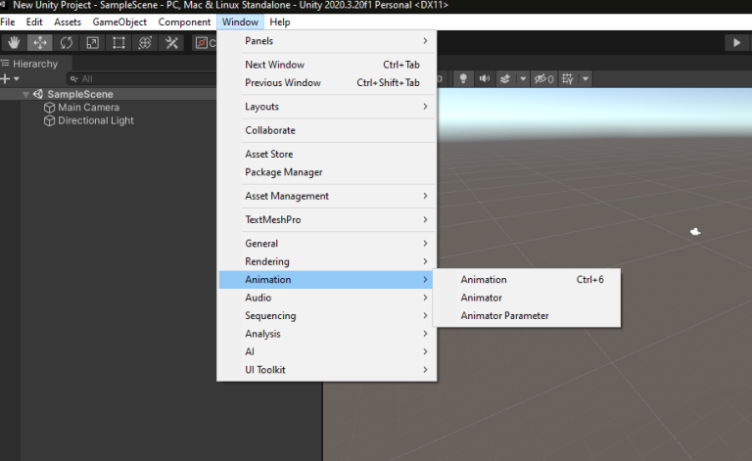752x461 pixels.
Task: Open the Animator Parameter window
Action: tap(527, 316)
